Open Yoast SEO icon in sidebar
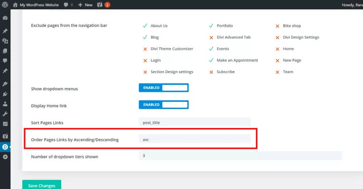This screenshot has height=189, width=363. pos(5,136)
